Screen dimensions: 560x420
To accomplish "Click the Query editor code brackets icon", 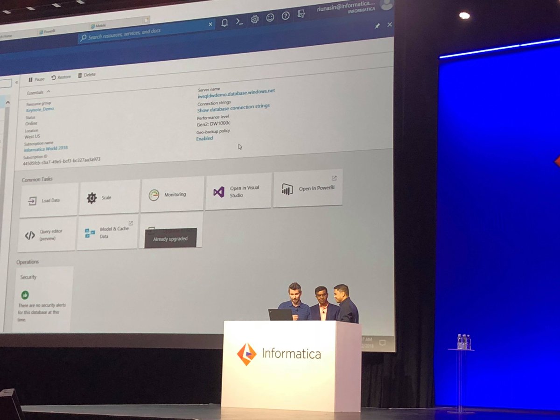I will (x=29, y=235).
